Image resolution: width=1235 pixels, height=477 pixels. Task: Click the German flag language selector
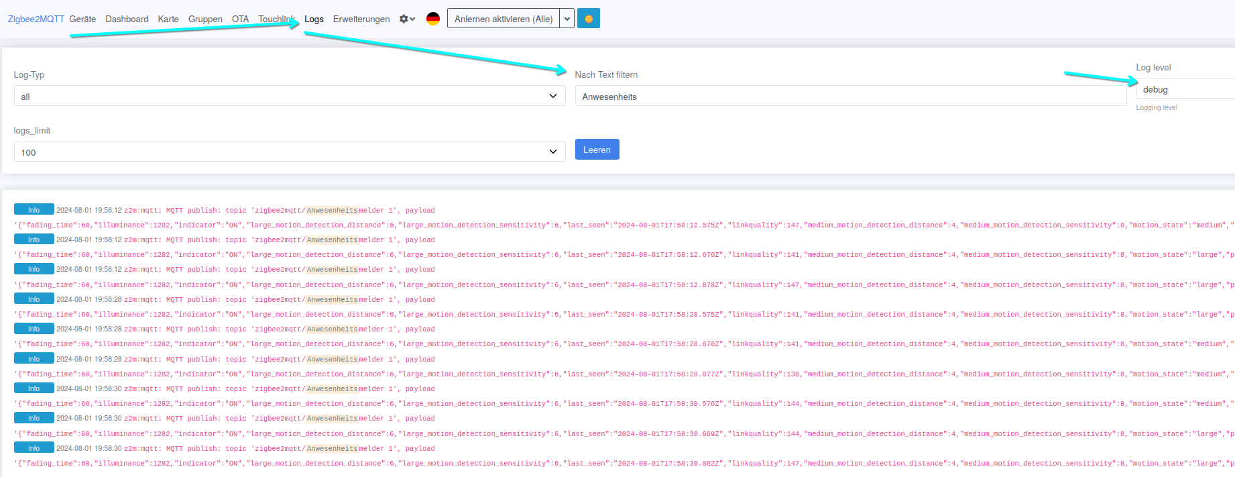pyautogui.click(x=433, y=19)
